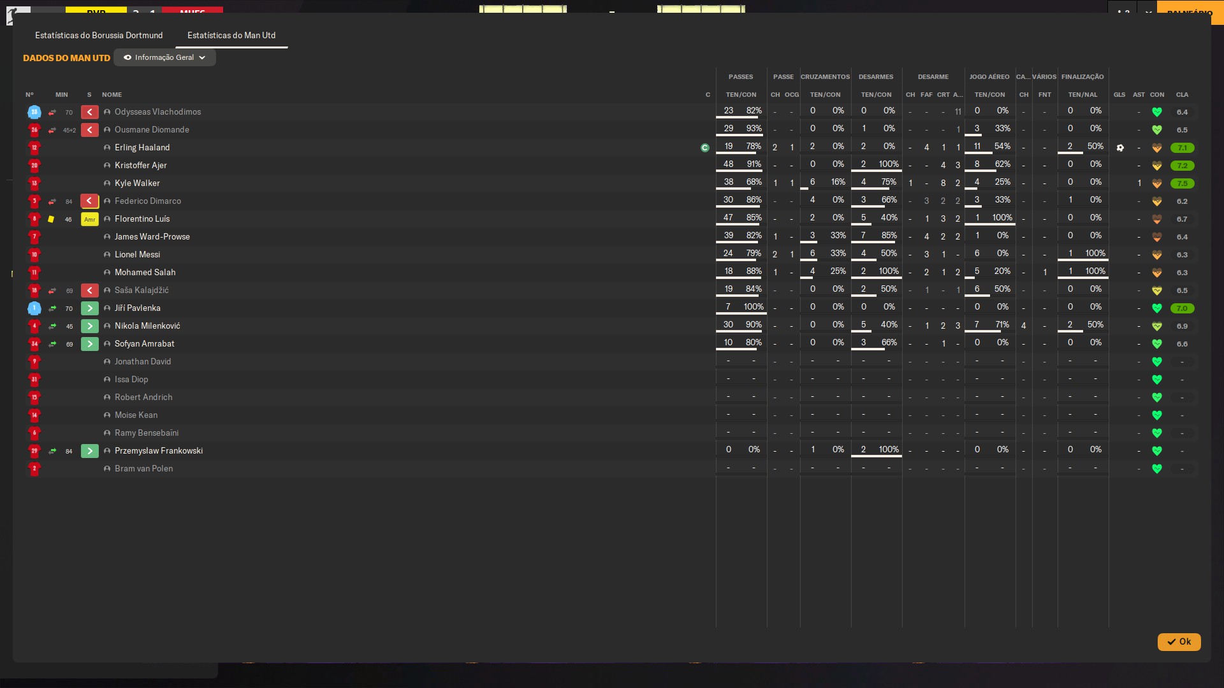Click Lionel Messi 100% shots on target

1095,254
